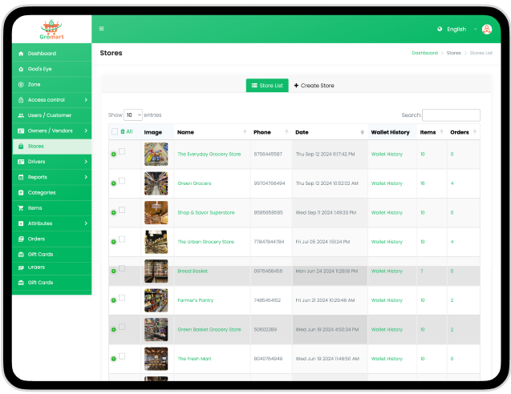511x394 pixels.
Task: Select the Shop & Savor Superstore row checkbox
Action: tap(122, 210)
